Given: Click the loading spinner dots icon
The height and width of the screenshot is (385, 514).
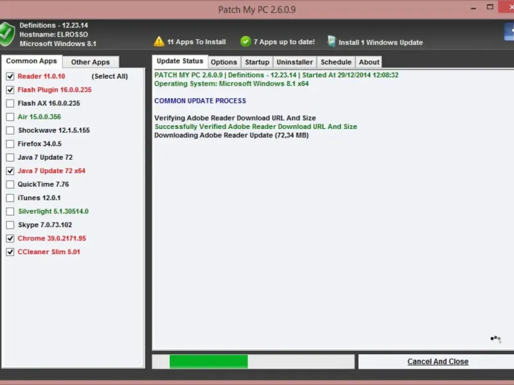Looking at the screenshot, I should (x=495, y=339).
